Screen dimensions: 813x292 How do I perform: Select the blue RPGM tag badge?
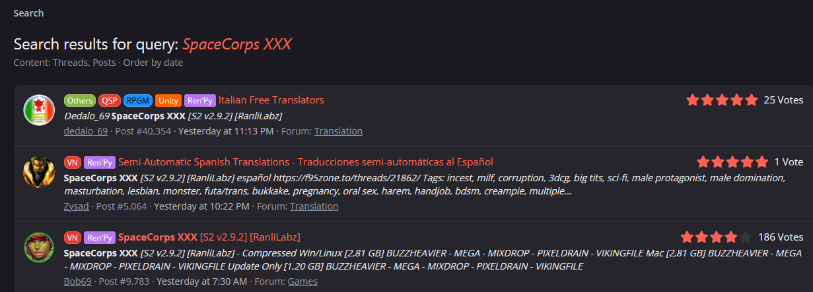tap(137, 100)
